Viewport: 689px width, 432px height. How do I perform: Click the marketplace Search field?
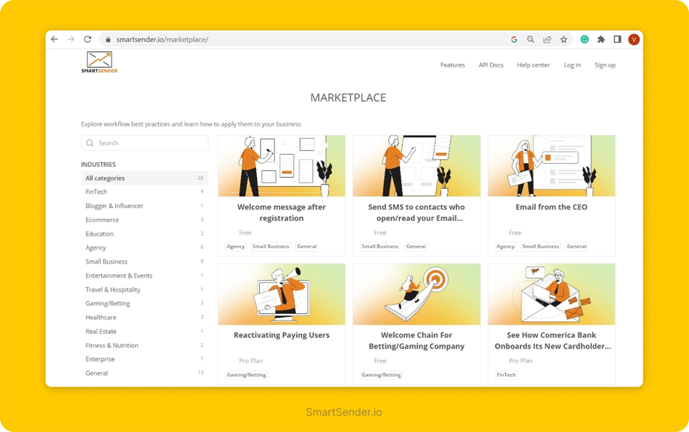(145, 143)
